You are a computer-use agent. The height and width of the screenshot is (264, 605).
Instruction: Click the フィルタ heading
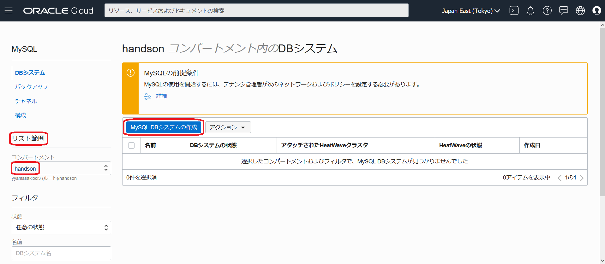(x=25, y=198)
